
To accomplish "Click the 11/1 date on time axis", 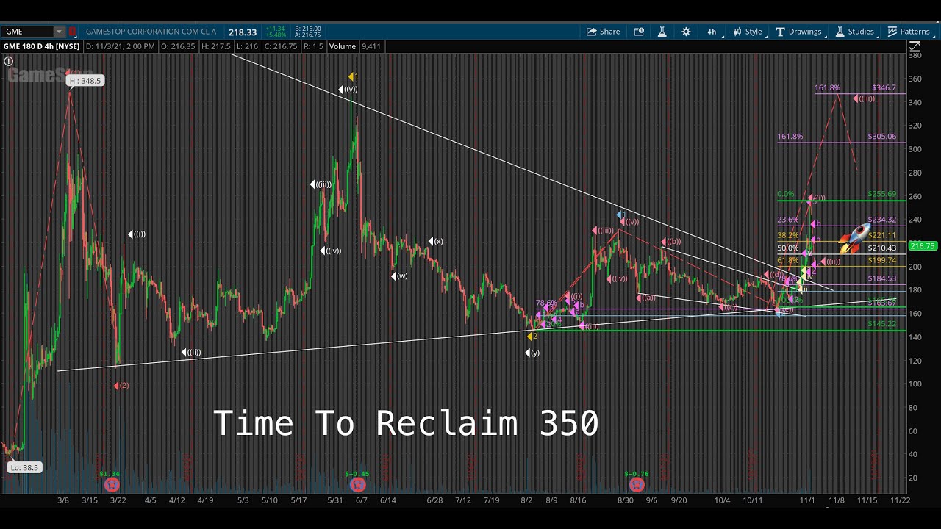I will [x=807, y=500].
